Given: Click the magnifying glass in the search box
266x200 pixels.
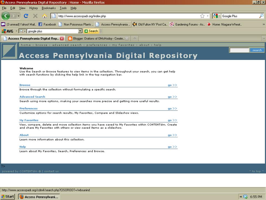Looking at the screenshot, I should (x=261, y=16).
